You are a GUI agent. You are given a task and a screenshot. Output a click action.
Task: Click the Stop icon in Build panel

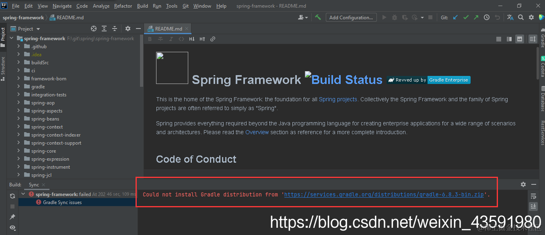[x=12, y=206]
